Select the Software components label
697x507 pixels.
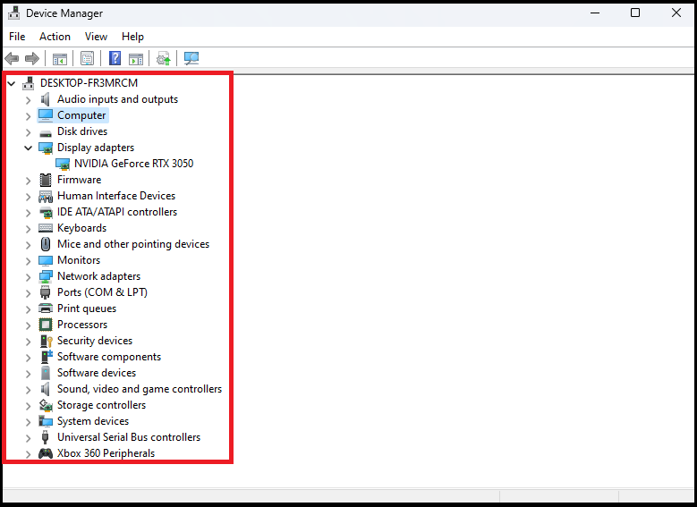tap(109, 357)
